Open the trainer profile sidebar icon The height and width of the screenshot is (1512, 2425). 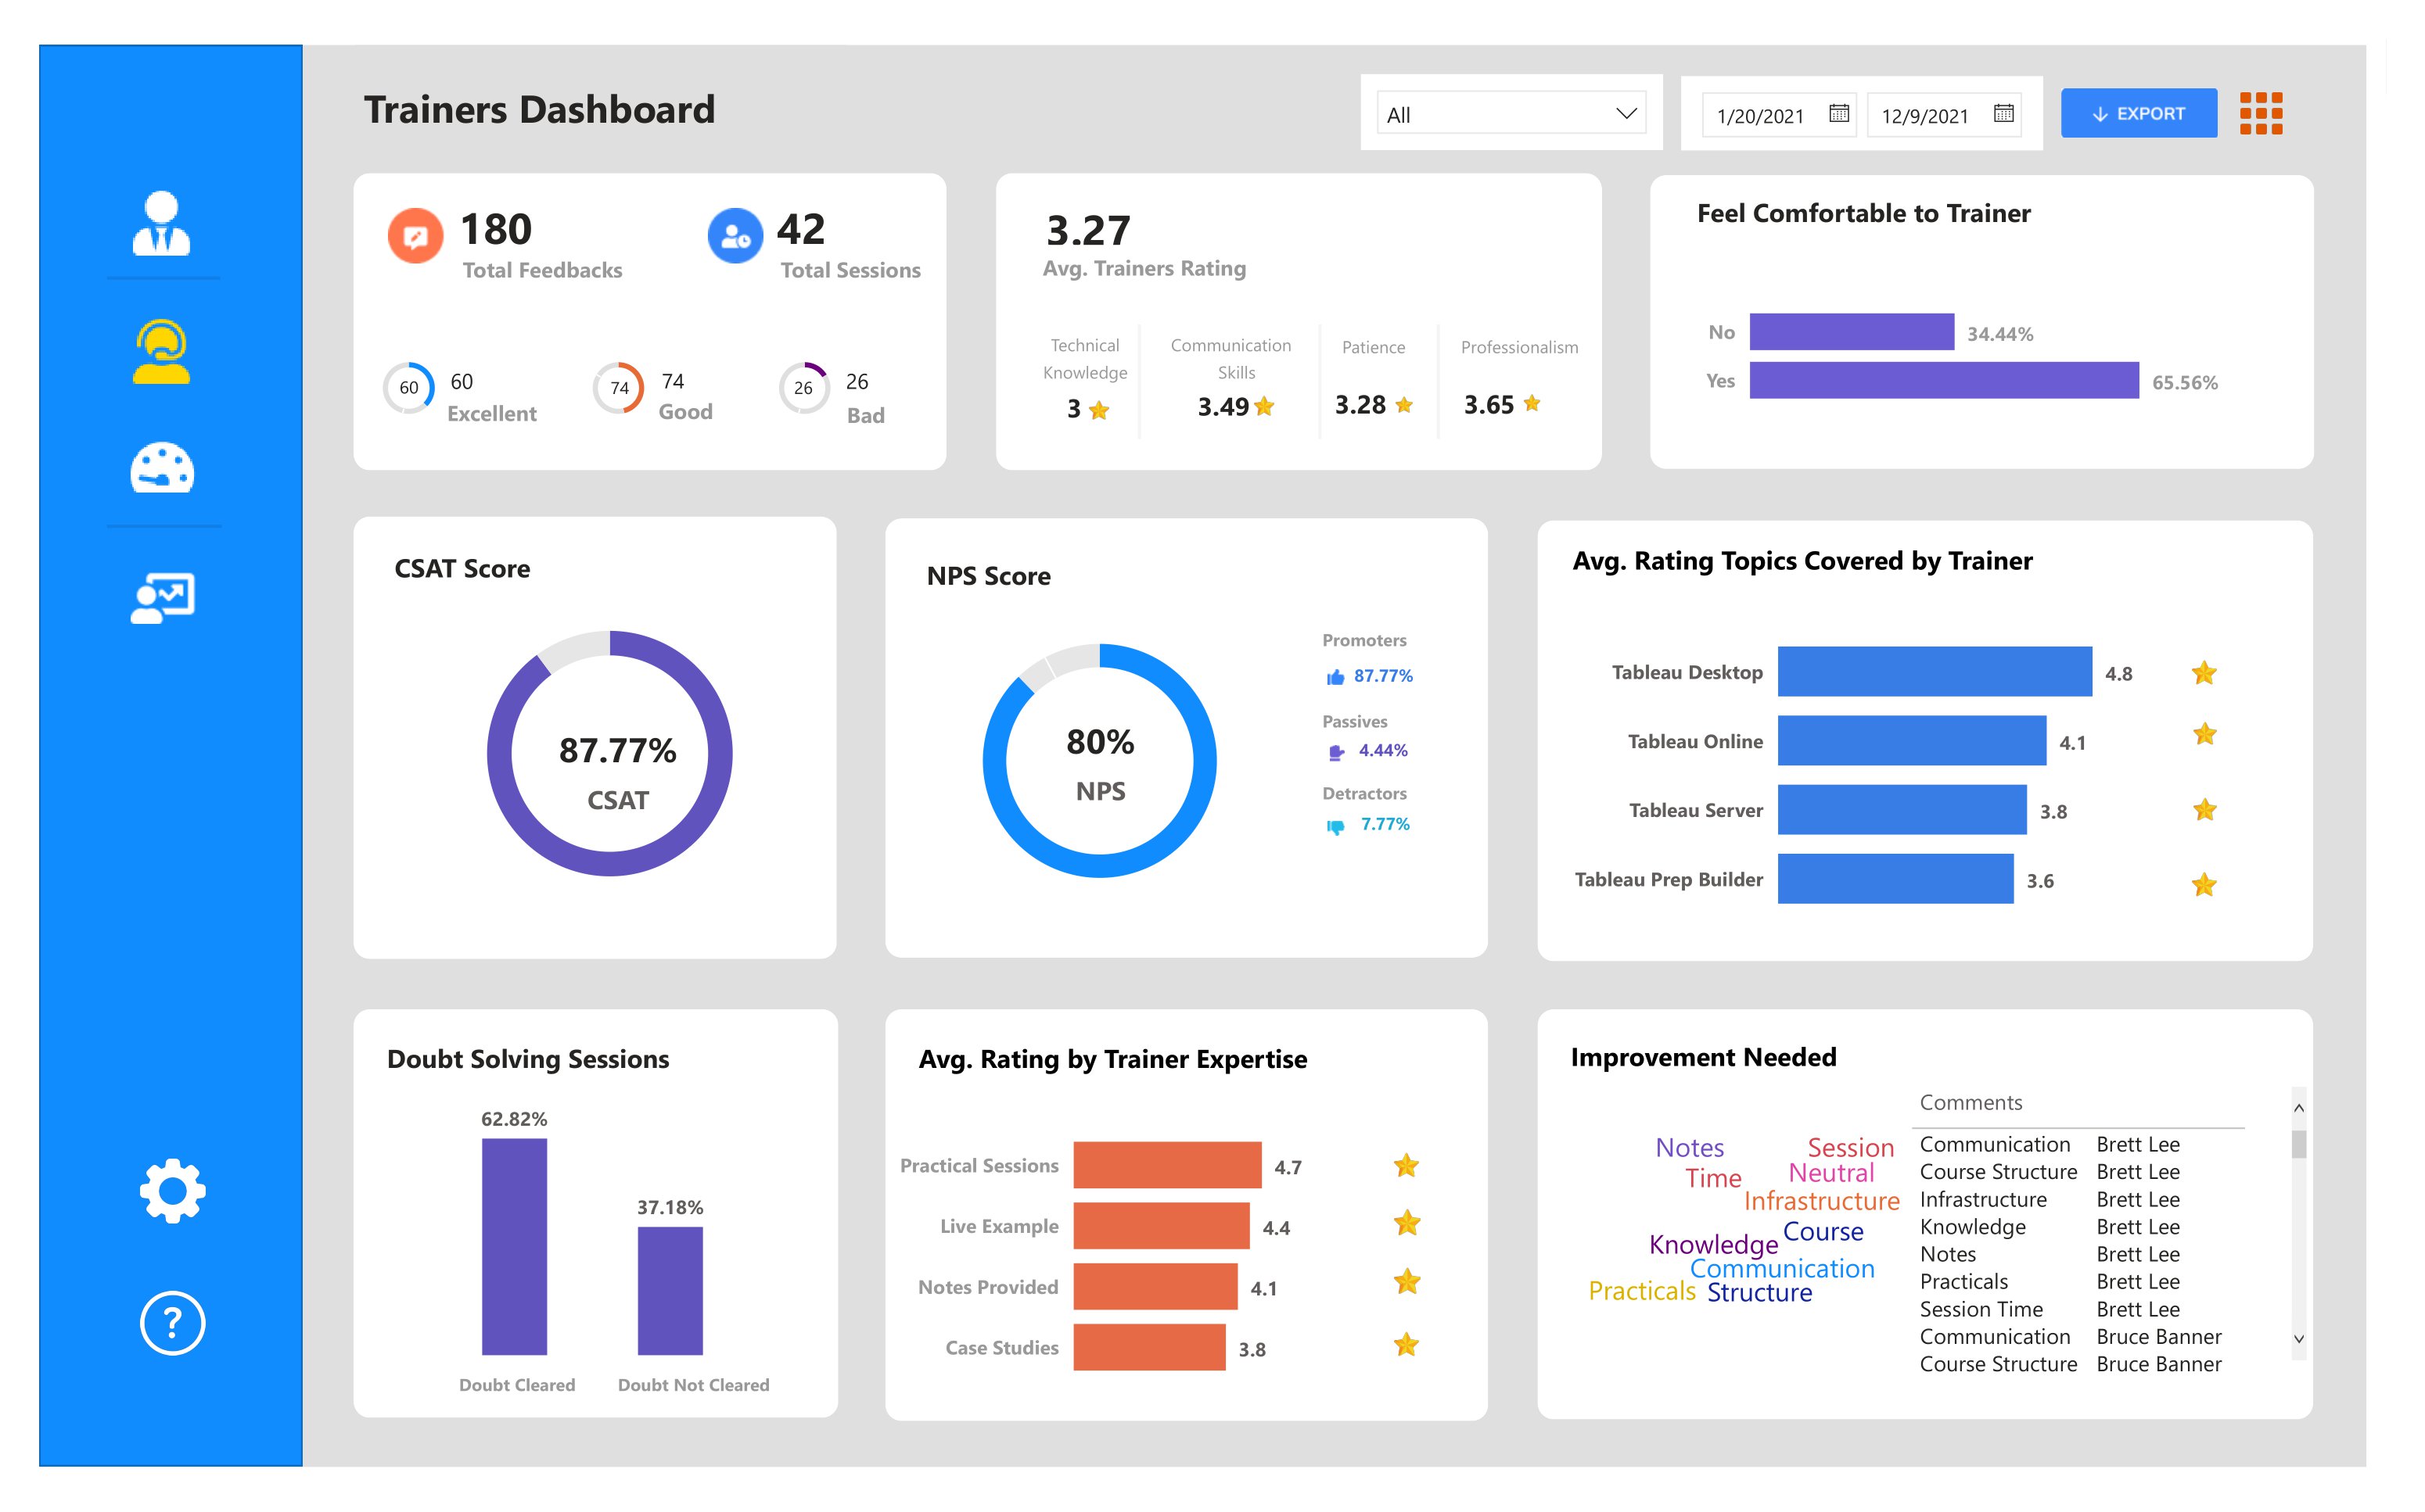click(x=161, y=223)
